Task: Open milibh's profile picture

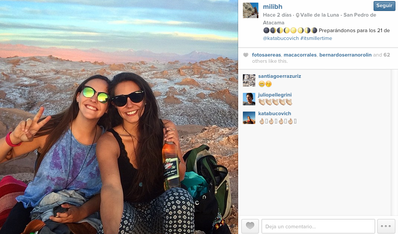Action: tap(251, 10)
